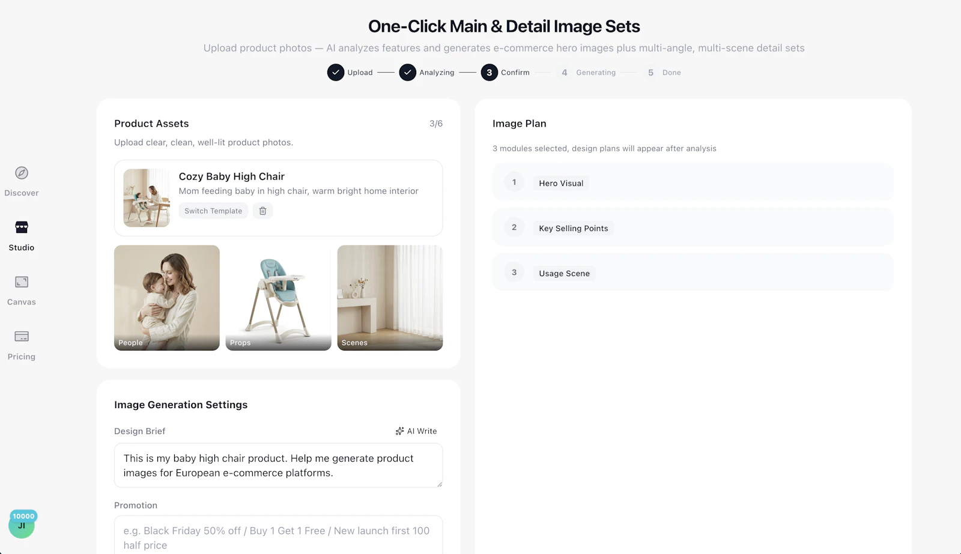
Task: Click the Confirm step label
Action: point(515,73)
